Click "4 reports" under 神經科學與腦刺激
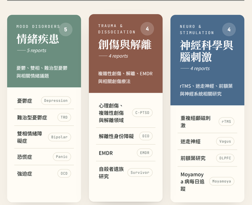The height and width of the screenshot is (205, 252). [200, 68]
